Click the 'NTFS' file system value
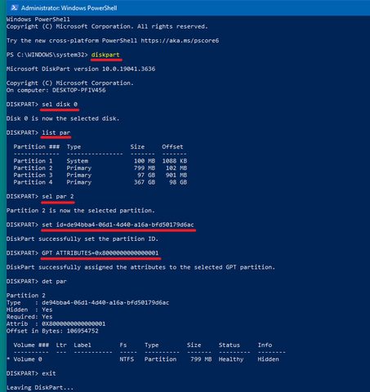The image size is (370, 392). [127, 359]
